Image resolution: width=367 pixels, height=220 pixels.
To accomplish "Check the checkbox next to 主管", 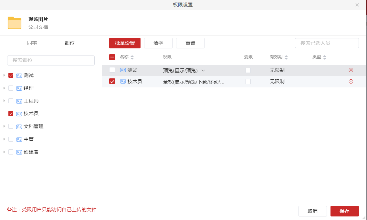I will (x=11, y=139).
